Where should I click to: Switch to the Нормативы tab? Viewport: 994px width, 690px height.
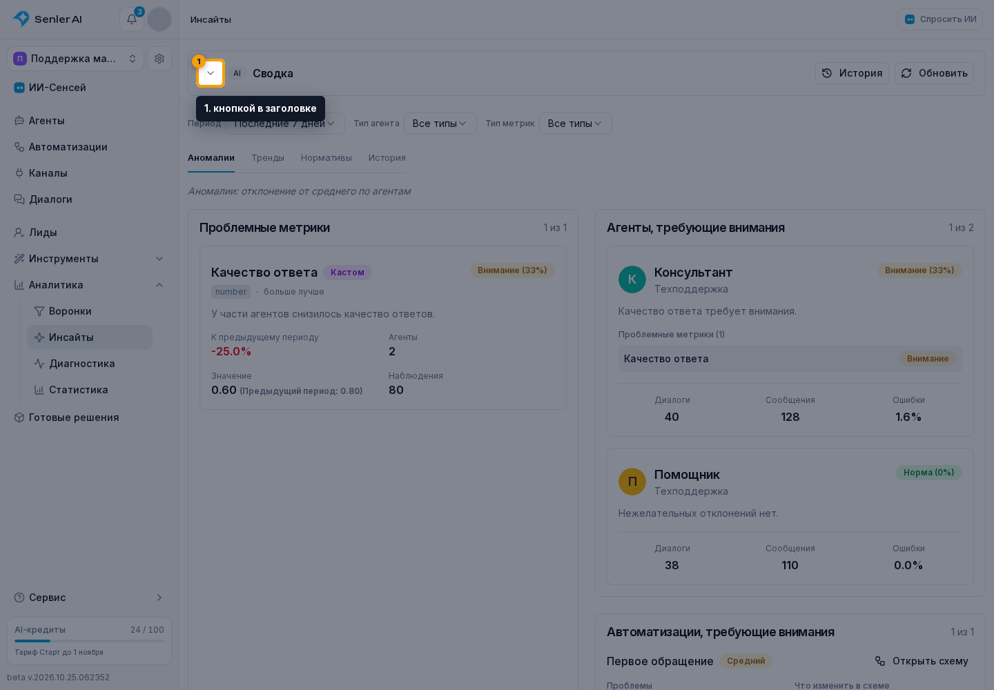(327, 158)
